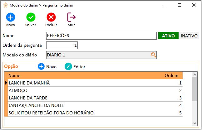Set status to ATIVO
Image resolution: width=202 pixels, height=130 pixels.
click(168, 36)
